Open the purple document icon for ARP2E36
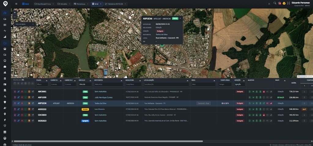 15,103
